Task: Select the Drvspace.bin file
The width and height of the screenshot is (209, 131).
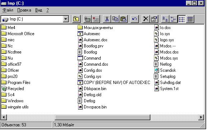Action: (x=92, y=107)
